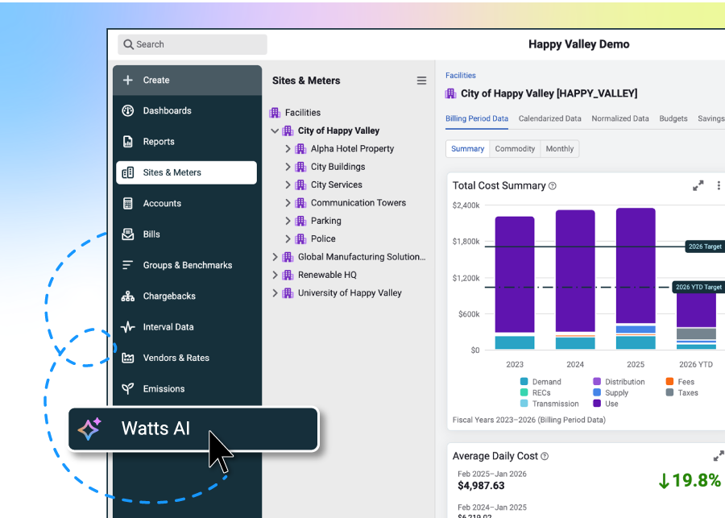Screen dimensions: 725x518
Task: Toggle the Supply legend swatch
Action: pos(597,392)
